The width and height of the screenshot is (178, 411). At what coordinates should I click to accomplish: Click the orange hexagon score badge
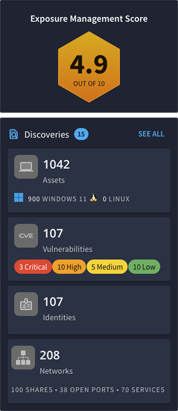[89, 67]
